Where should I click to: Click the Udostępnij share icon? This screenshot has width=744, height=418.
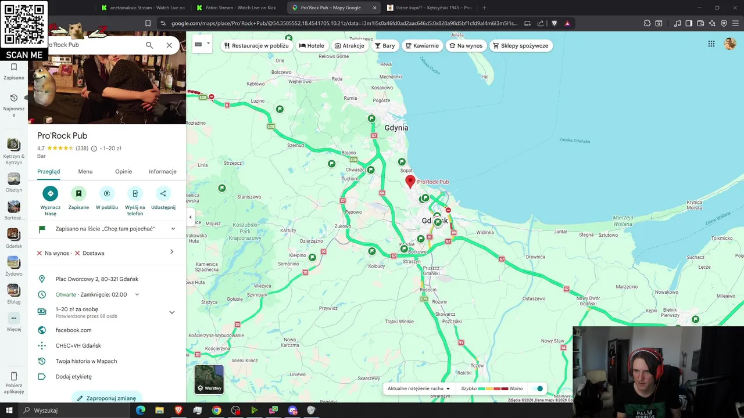163,193
